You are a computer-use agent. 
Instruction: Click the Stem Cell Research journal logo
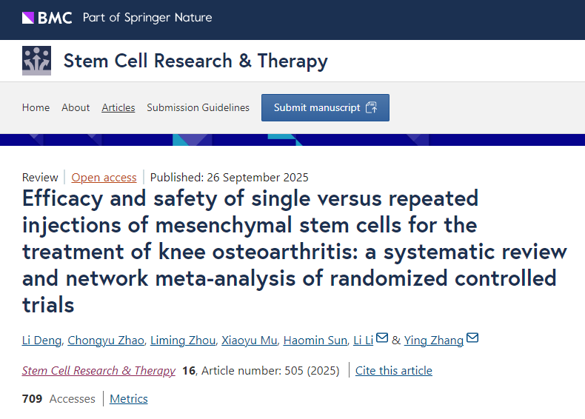pos(36,61)
